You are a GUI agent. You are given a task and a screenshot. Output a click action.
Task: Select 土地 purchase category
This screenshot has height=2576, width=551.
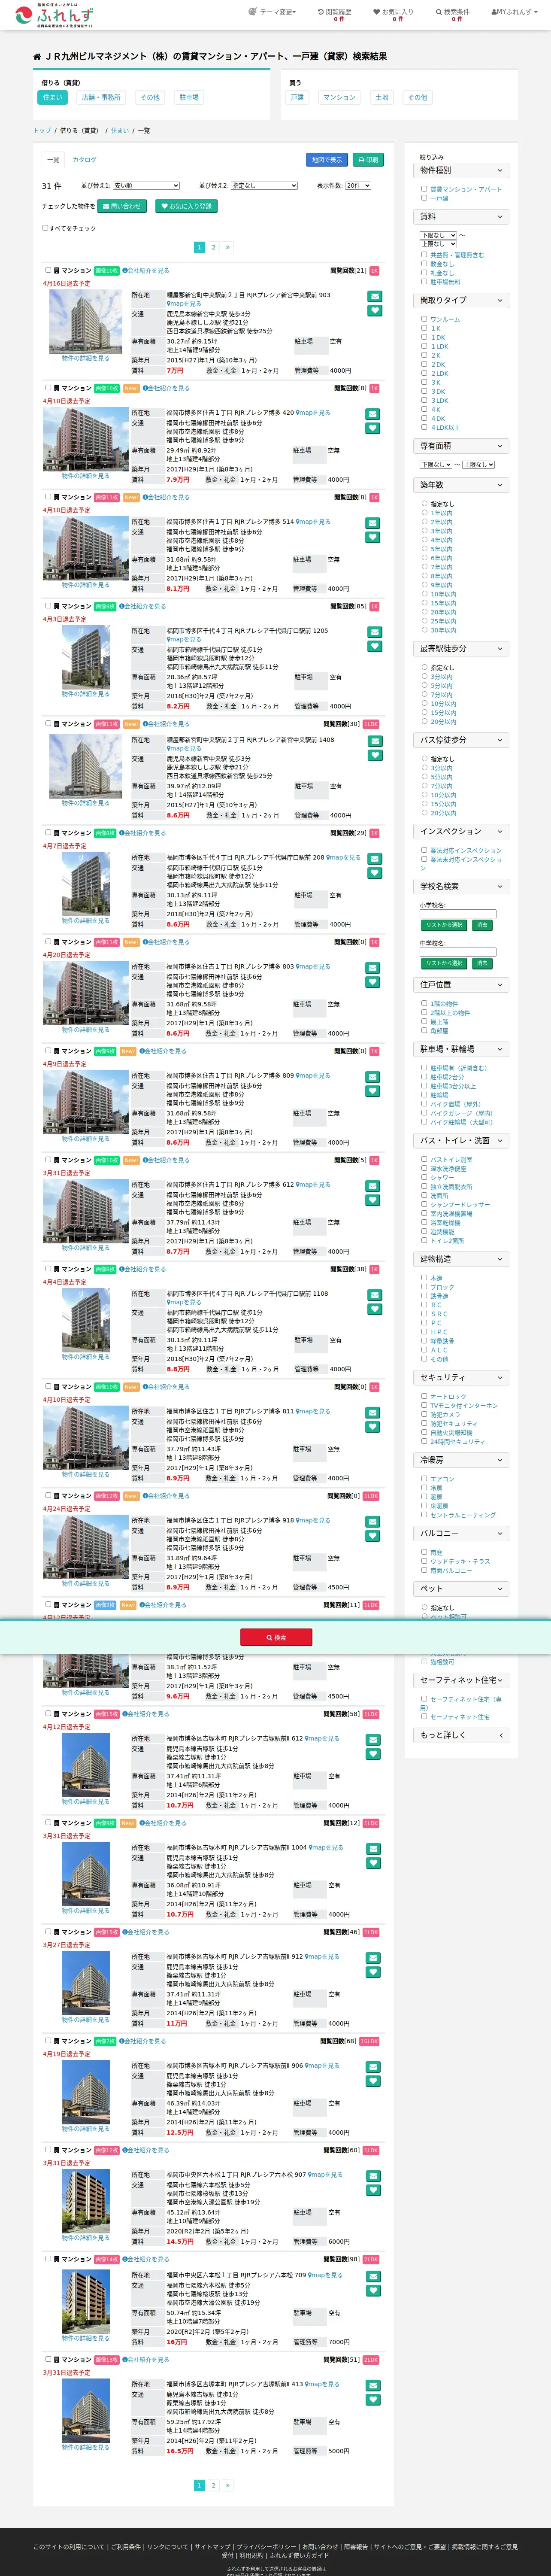(382, 98)
